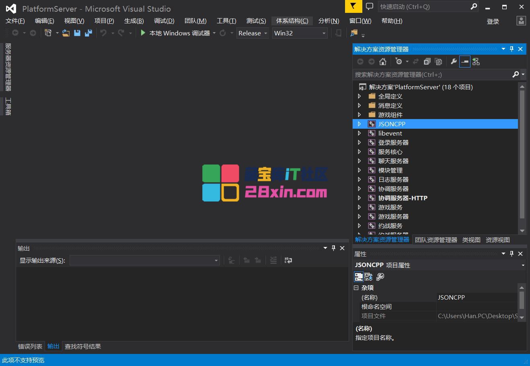Go Home in Solution Explorer
Screen dimensions: 530x366
tap(383, 62)
